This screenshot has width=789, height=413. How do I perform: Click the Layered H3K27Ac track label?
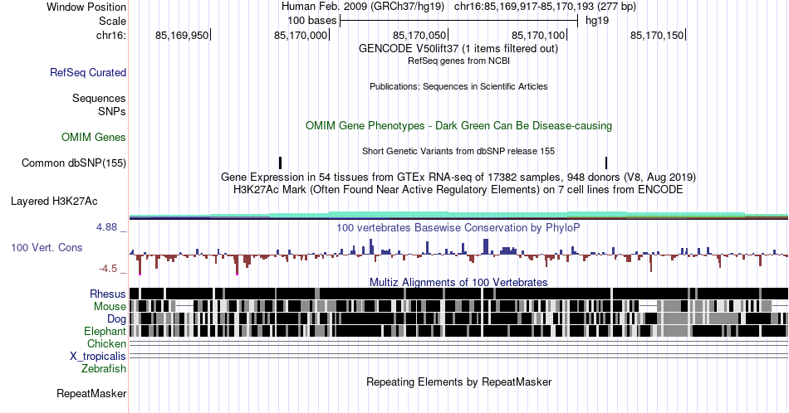coord(54,201)
